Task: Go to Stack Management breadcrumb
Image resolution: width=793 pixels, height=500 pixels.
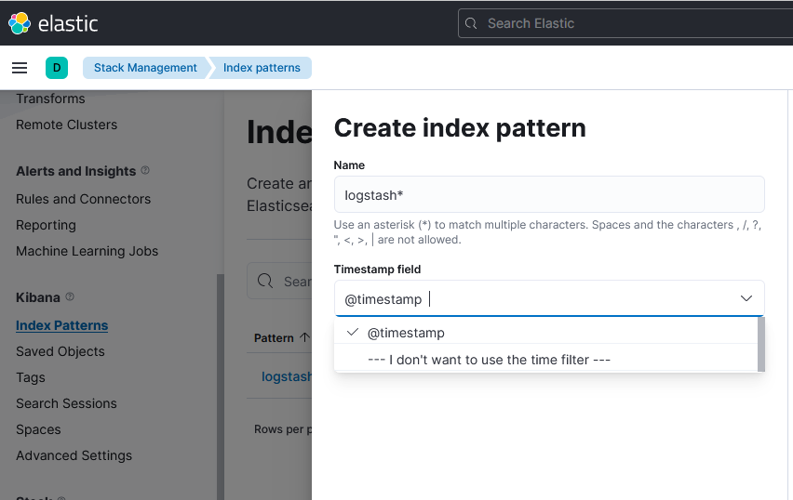Action: pyautogui.click(x=145, y=68)
